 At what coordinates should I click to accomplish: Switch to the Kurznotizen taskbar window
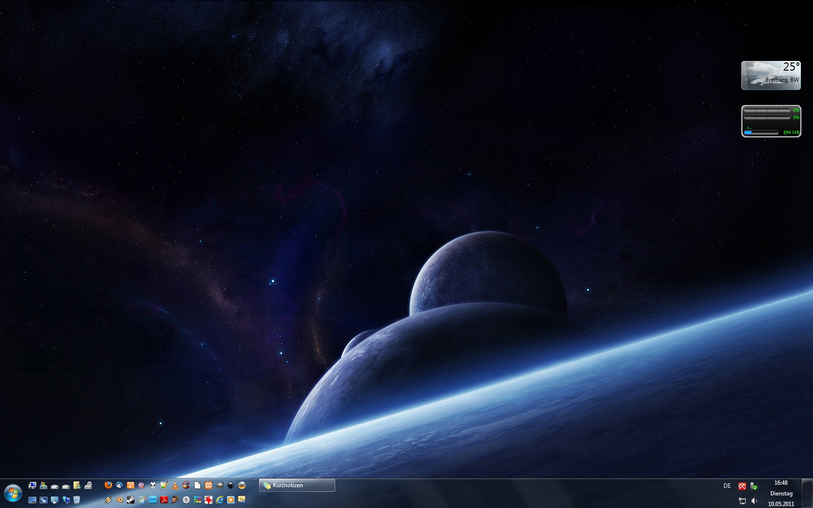pos(297,485)
